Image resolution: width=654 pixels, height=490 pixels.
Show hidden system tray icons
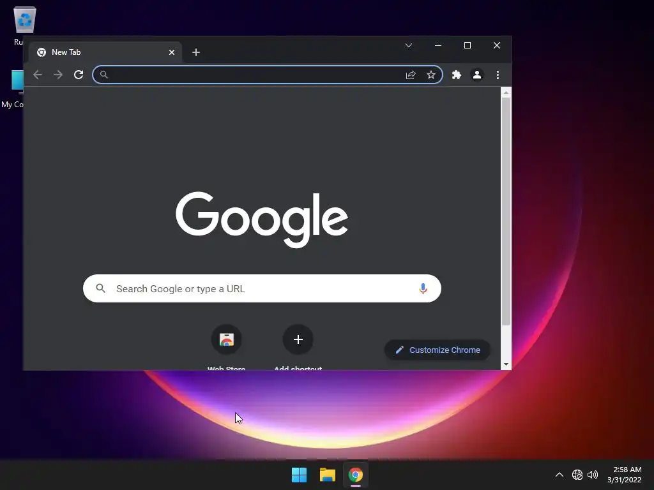pyautogui.click(x=559, y=475)
